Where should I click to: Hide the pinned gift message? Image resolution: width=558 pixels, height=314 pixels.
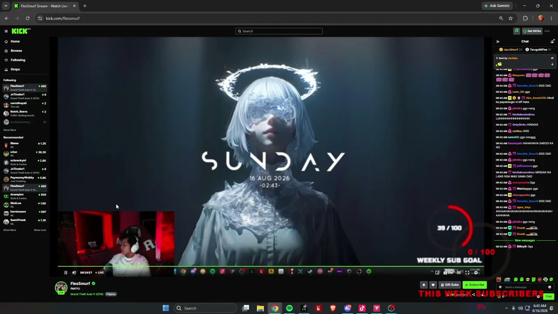[552, 58]
